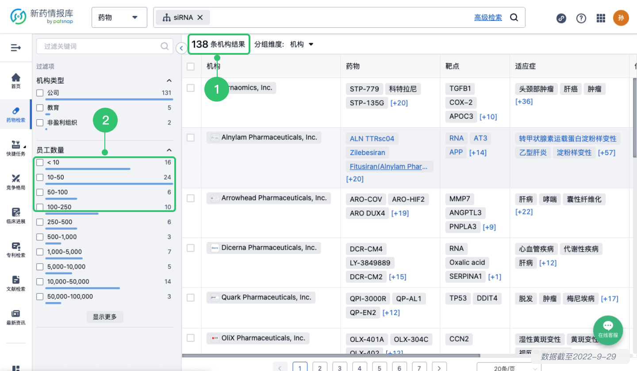
Task: Open the link-chain icon in header
Action: coord(561,18)
